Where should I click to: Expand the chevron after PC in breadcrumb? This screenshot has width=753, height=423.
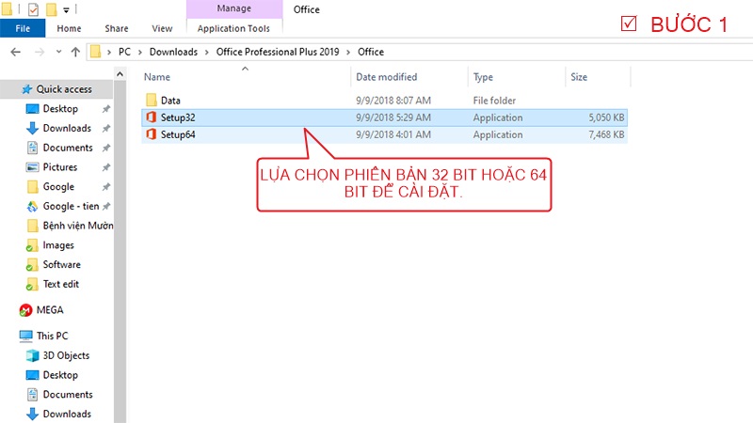pos(139,52)
